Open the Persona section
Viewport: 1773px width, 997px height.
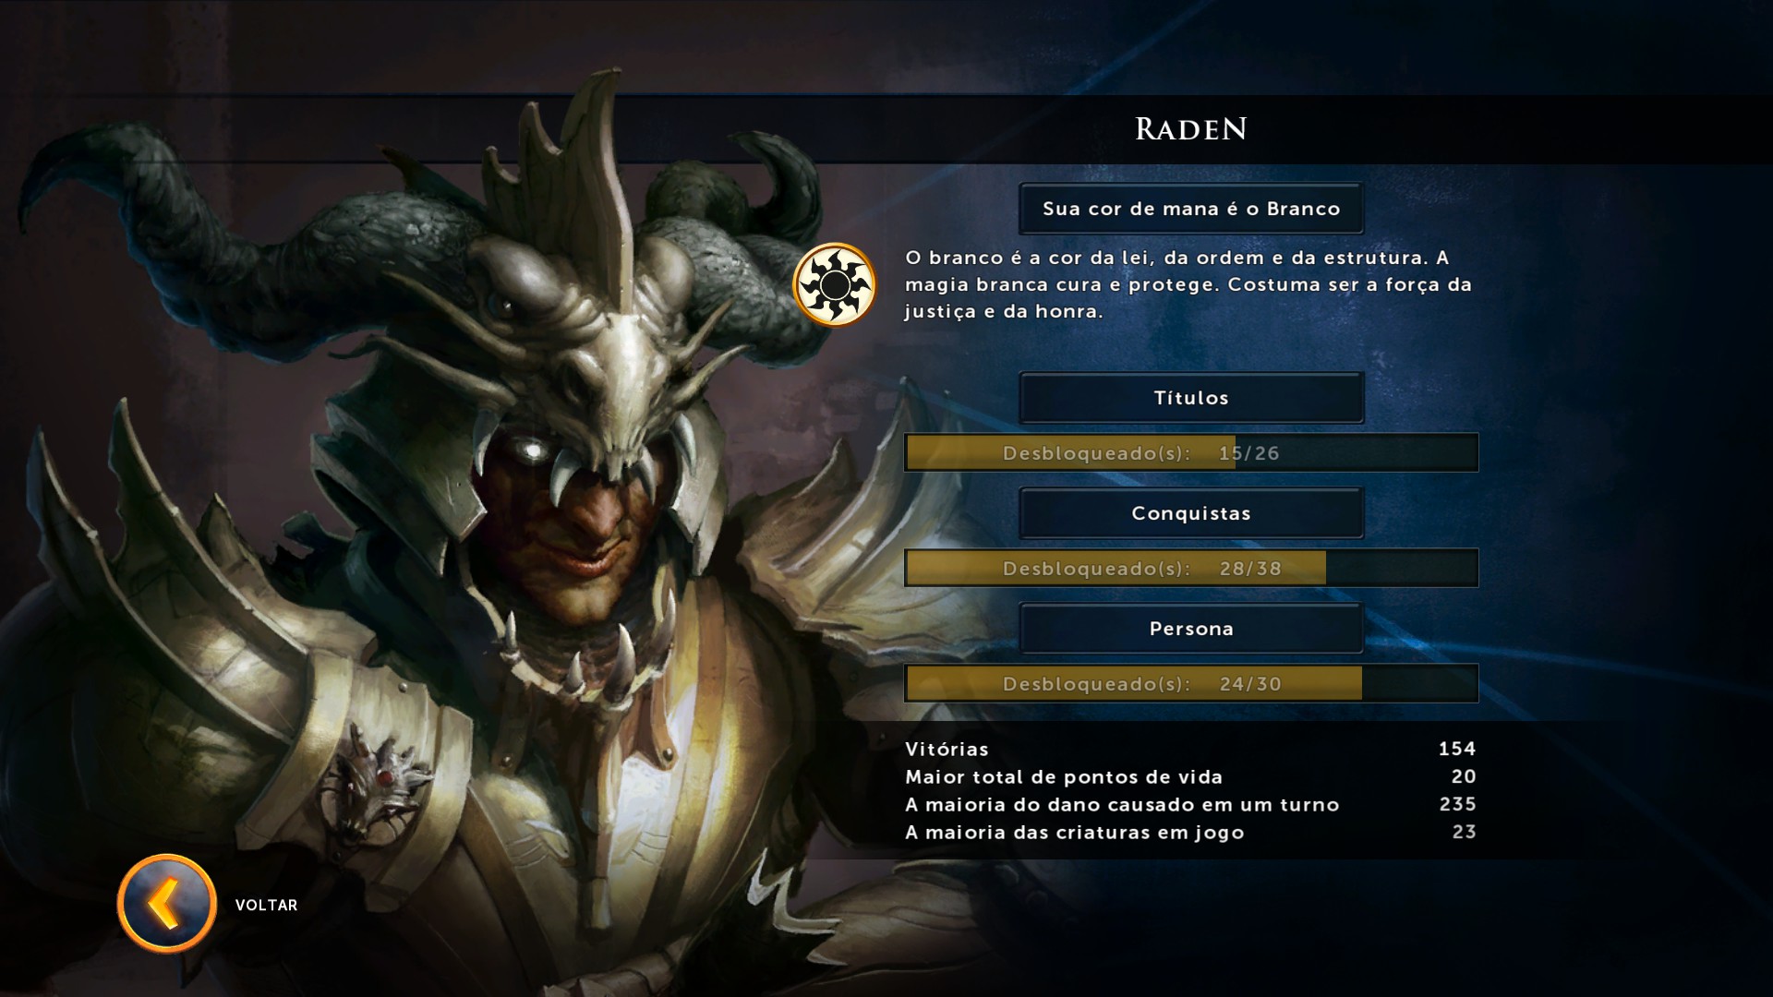[x=1191, y=629]
